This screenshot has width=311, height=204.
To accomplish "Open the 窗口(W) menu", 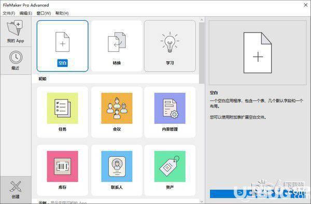I will [x=44, y=13].
